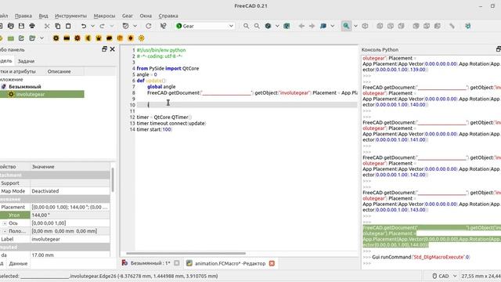The height and width of the screenshot is (282, 501).
Task: Click the last yellow sun-shaped gear icon
Action: click(141, 38)
